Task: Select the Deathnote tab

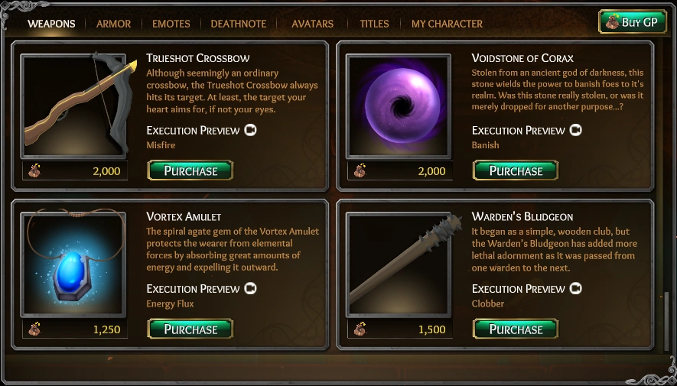Action: pos(239,24)
